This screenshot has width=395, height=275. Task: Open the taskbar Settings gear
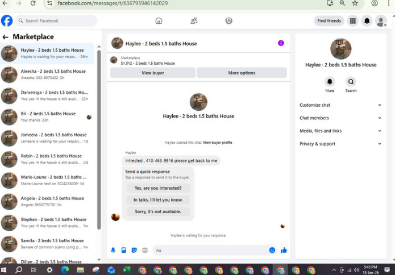pyautogui.click(x=49, y=270)
